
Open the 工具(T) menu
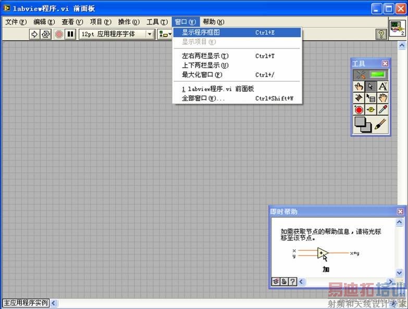pyautogui.click(x=157, y=22)
